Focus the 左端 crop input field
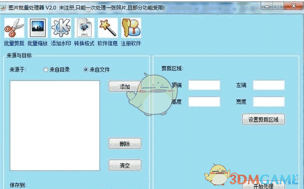304x189 pixels. 269,85
